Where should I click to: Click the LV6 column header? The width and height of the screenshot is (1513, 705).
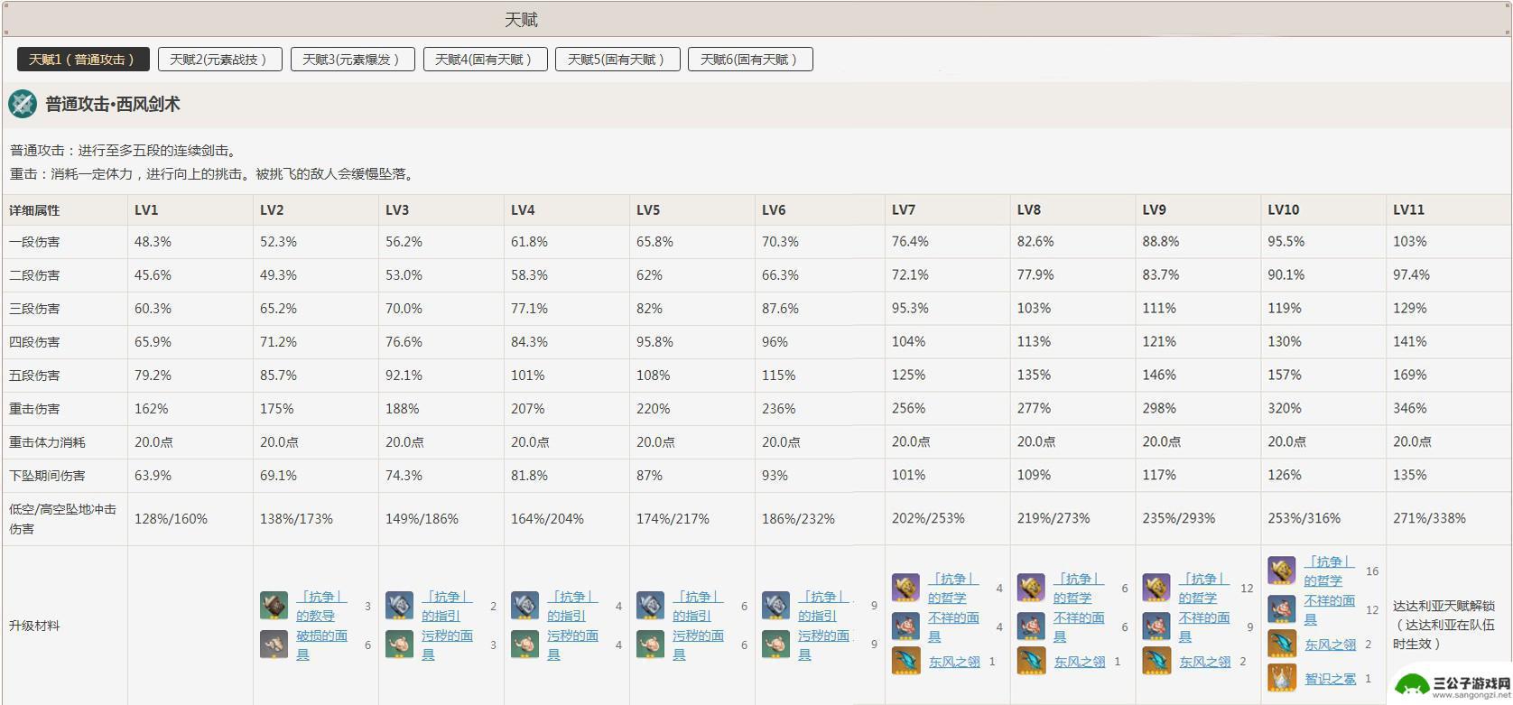coord(774,209)
